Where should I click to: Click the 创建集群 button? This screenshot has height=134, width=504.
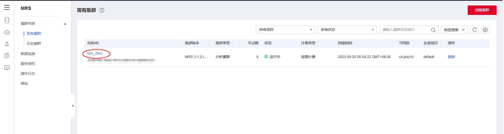pyautogui.click(x=482, y=10)
